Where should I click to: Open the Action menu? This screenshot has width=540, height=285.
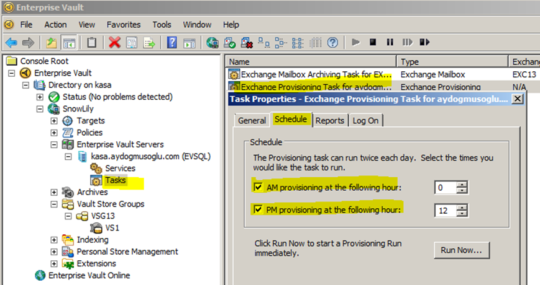point(55,25)
